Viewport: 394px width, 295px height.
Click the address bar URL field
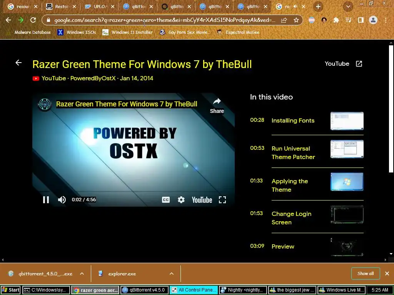pos(165,20)
